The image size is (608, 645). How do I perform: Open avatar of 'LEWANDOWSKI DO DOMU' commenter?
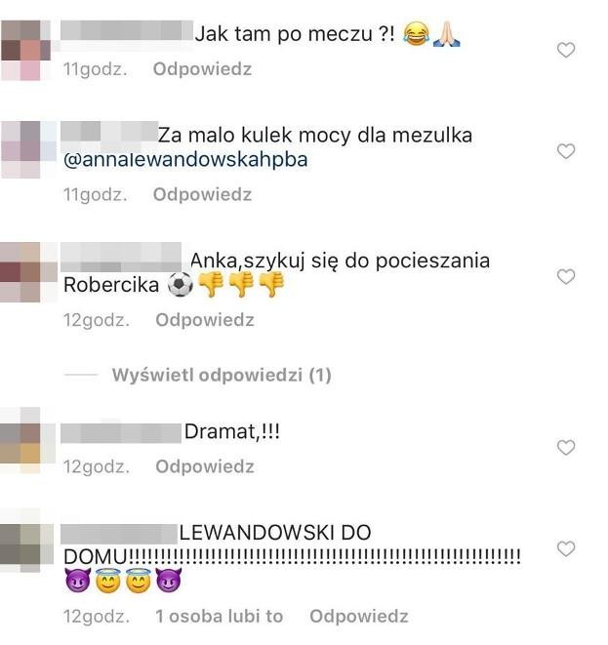pyautogui.click(x=26, y=542)
